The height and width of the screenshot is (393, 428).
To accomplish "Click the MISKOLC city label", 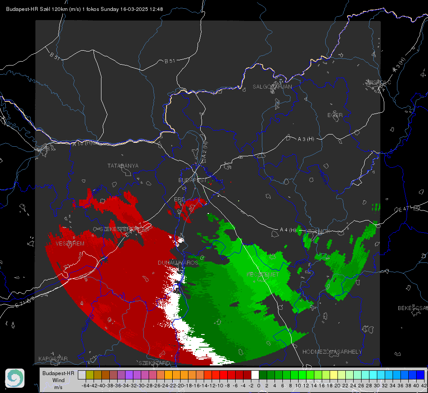I will tap(379, 82).
